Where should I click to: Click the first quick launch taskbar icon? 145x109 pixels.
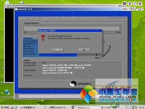(12, 107)
